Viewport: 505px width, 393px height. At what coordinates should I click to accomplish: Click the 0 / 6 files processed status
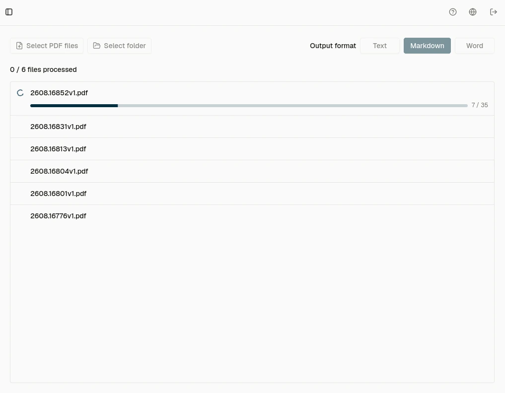pyautogui.click(x=43, y=69)
